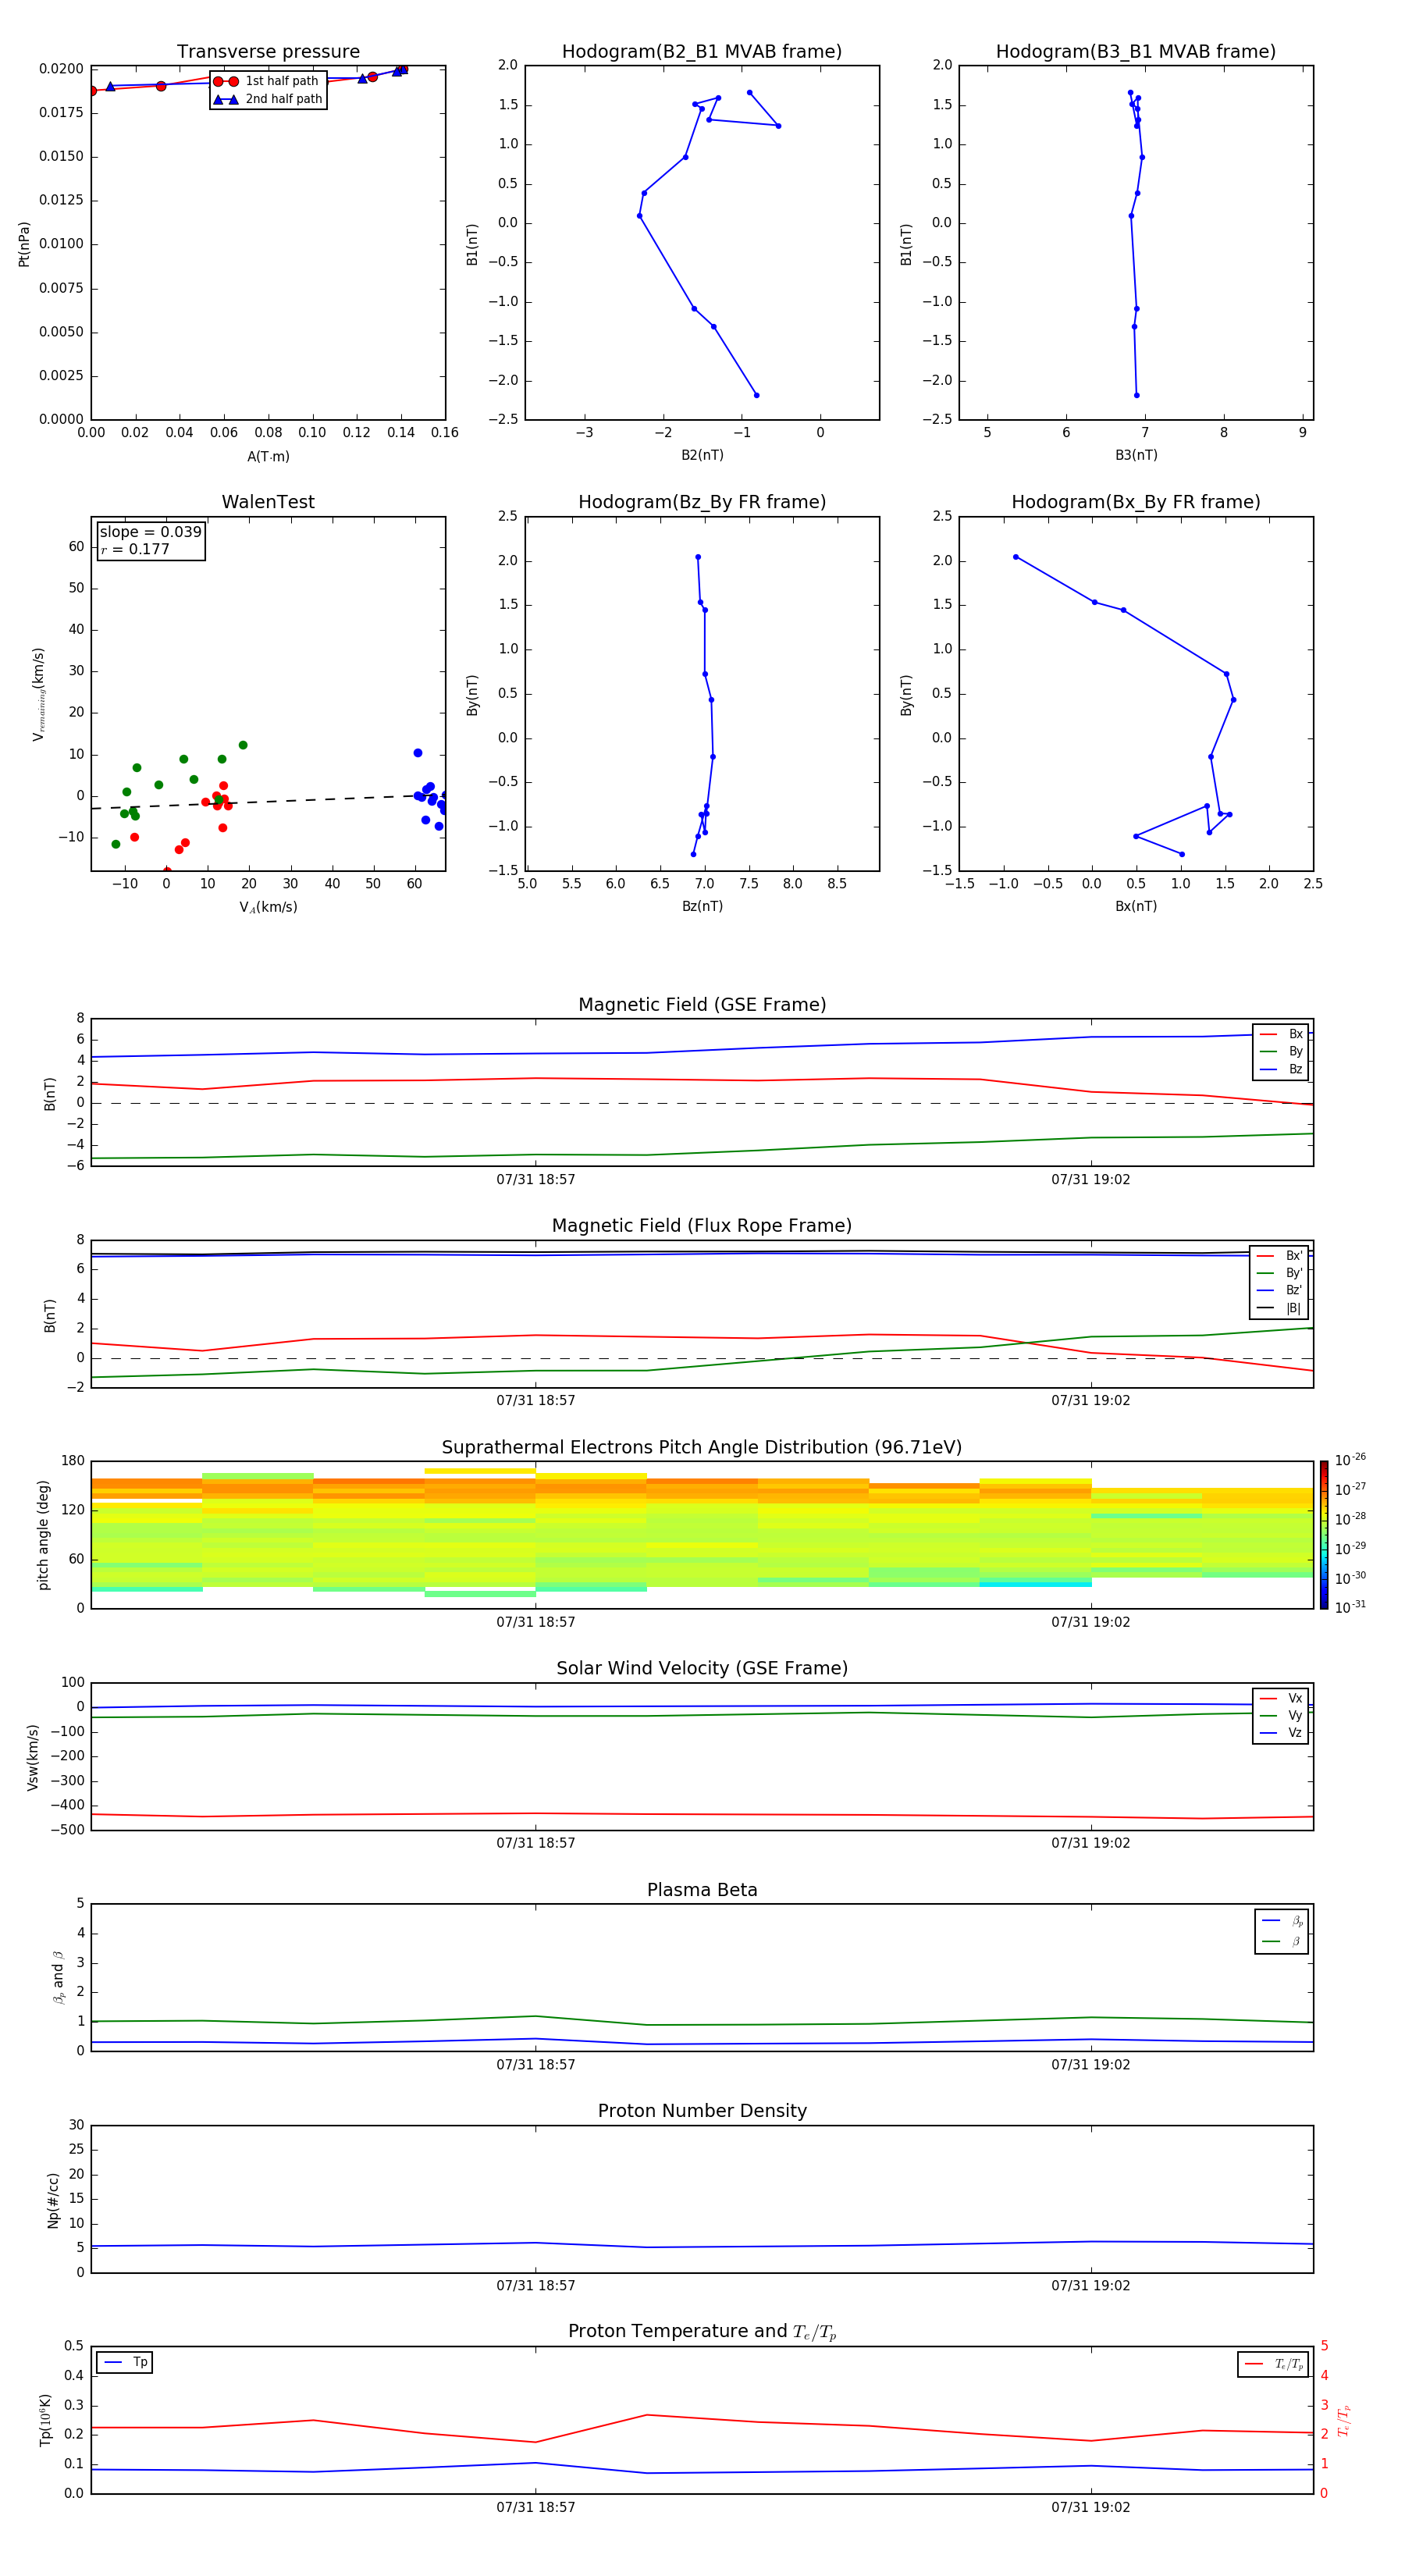The height and width of the screenshot is (2576, 1405).
Task: Click the "Hodogram(Bx_By FR frame)" title
Action: coord(1136,502)
